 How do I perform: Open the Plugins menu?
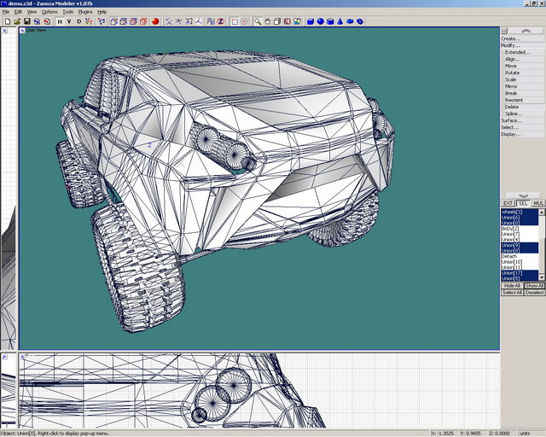click(85, 12)
